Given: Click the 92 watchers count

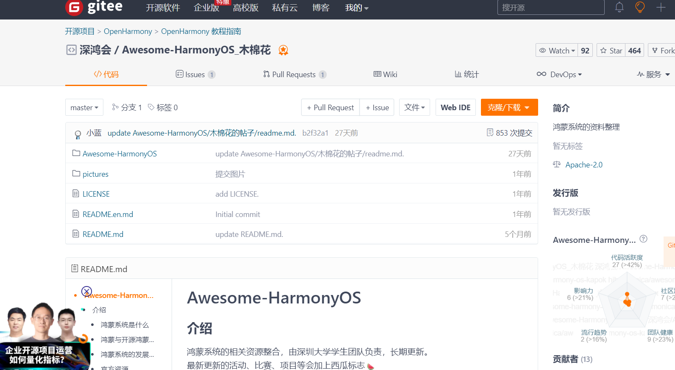Looking at the screenshot, I should tap(585, 50).
